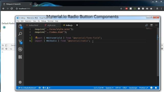This screenshot has height=92, width=164.
Task: Click the synchronize changes cloud icon
Action: point(40,88)
